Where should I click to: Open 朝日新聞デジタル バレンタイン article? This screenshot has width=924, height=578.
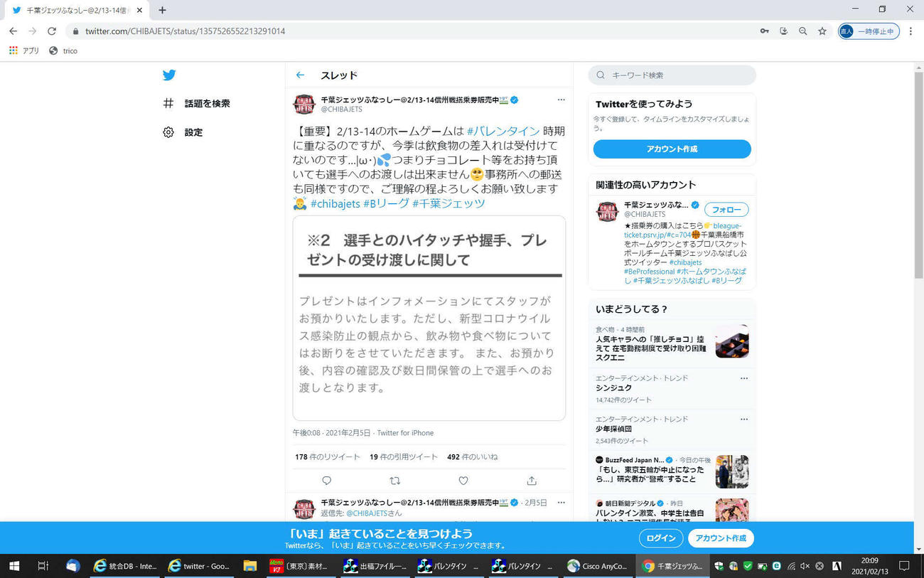tap(672, 509)
